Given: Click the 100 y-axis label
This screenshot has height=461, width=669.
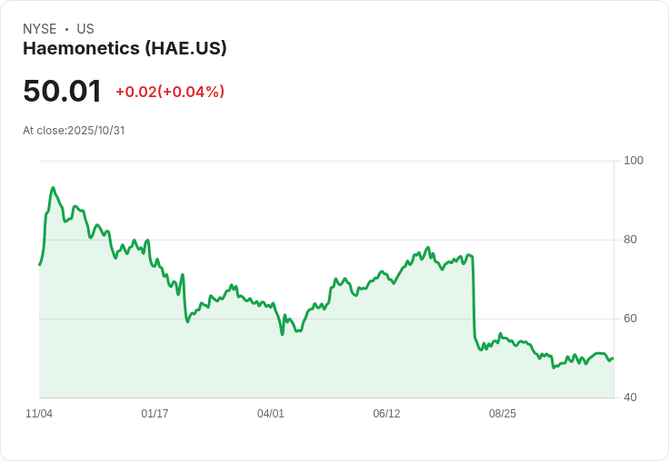Looking at the screenshot, I should click(x=634, y=161).
